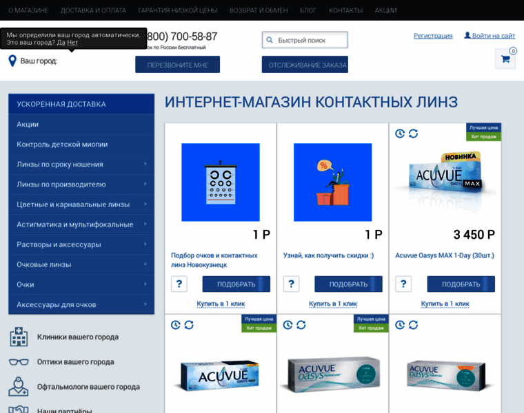524x413 pixels.
Task: Expand Линзы по сроку ношения submenu
Action: [x=145, y=164]
